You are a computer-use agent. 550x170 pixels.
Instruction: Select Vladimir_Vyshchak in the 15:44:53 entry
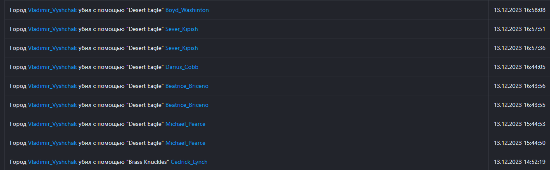(52, 124)
